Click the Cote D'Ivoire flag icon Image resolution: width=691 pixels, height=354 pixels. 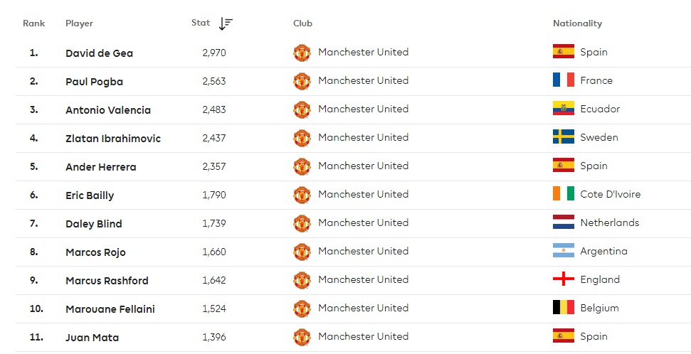pos(563,194)
